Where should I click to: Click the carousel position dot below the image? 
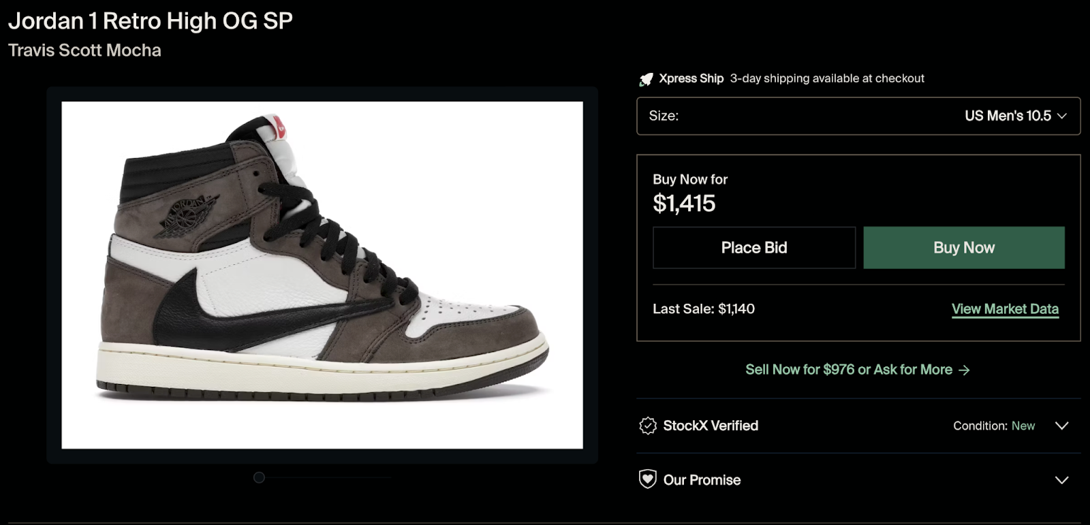(x=258, y=477)
